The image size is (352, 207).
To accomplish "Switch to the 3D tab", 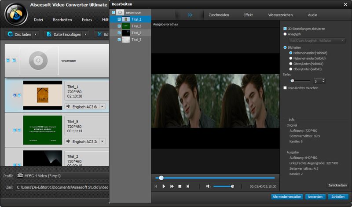I will tap(190, 15).
